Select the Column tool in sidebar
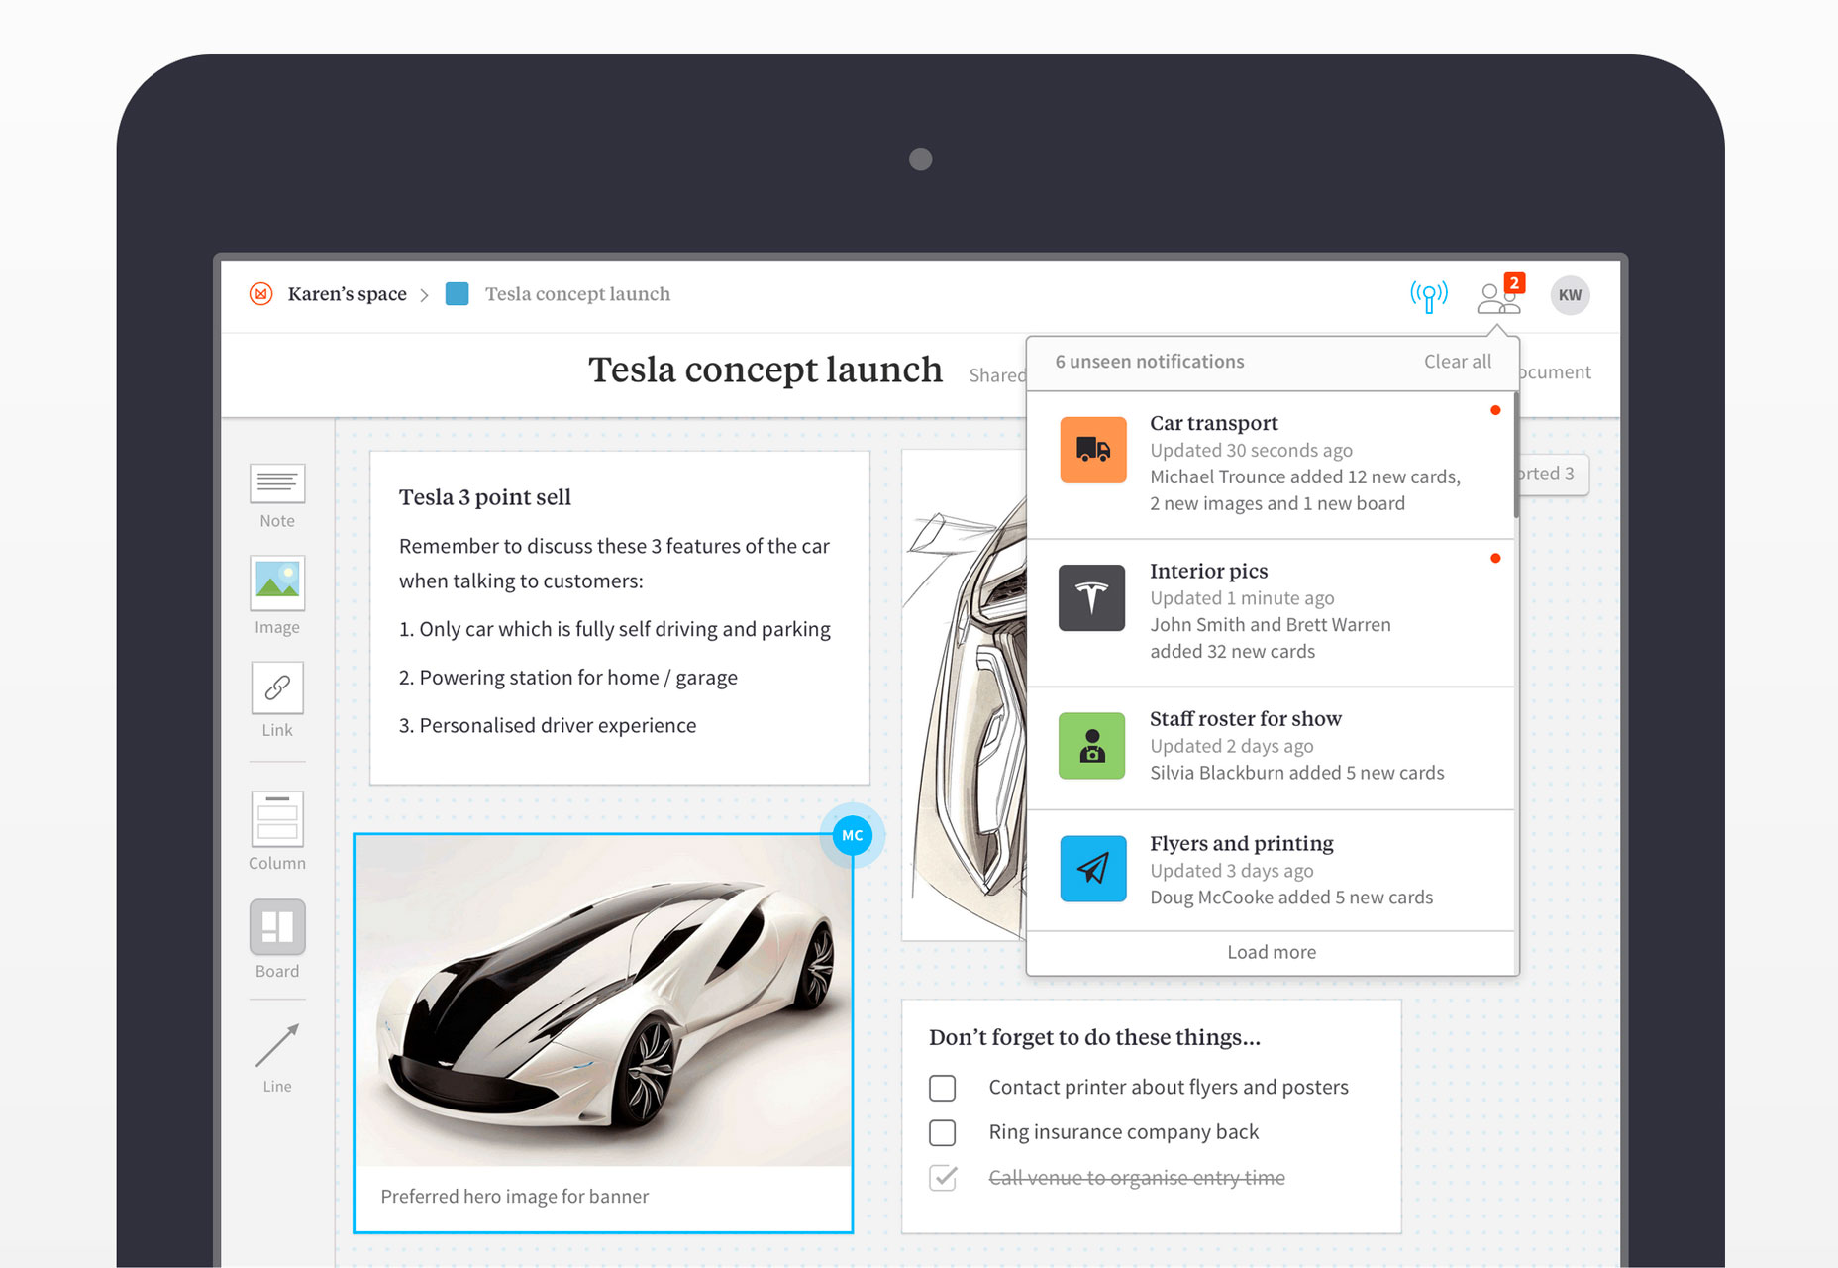This screenshot has width=1838, height=1268. 277,830
